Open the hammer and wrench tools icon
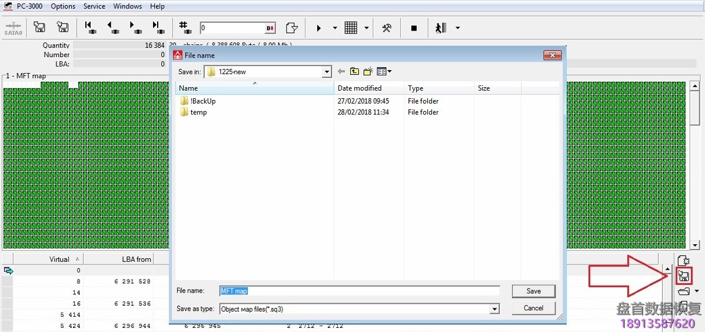 pyautogui.click(x=387, y=28)
